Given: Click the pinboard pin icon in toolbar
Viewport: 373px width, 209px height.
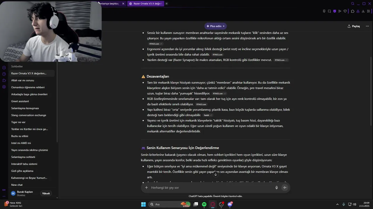Looking at the screenshot, I should point(324,11).
